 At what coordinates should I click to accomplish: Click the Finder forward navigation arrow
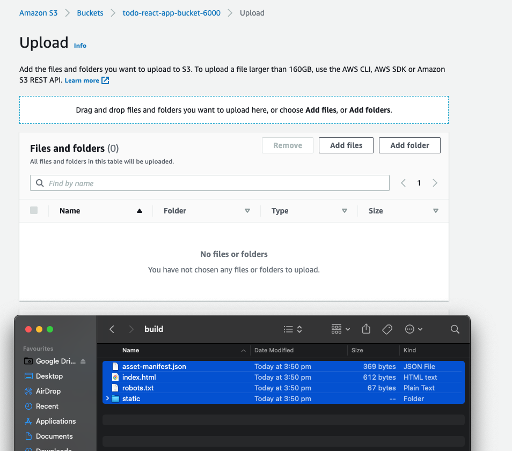point(131,329)
